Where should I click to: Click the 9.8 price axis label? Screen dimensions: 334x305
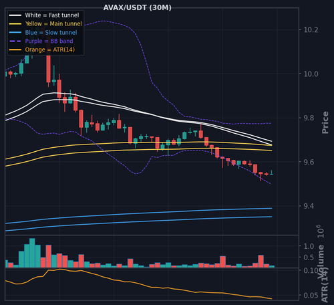(x=309, y=118)
